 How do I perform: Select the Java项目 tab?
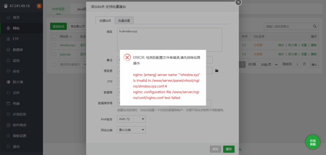pos(81,9)
